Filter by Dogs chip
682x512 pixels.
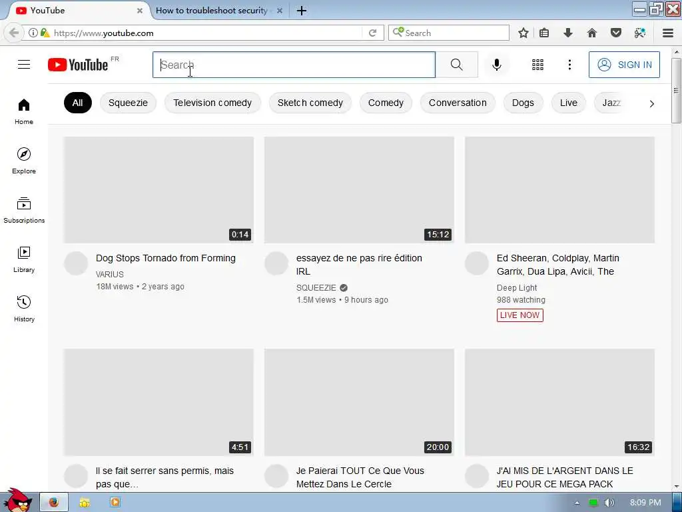(x=523, y=103)
